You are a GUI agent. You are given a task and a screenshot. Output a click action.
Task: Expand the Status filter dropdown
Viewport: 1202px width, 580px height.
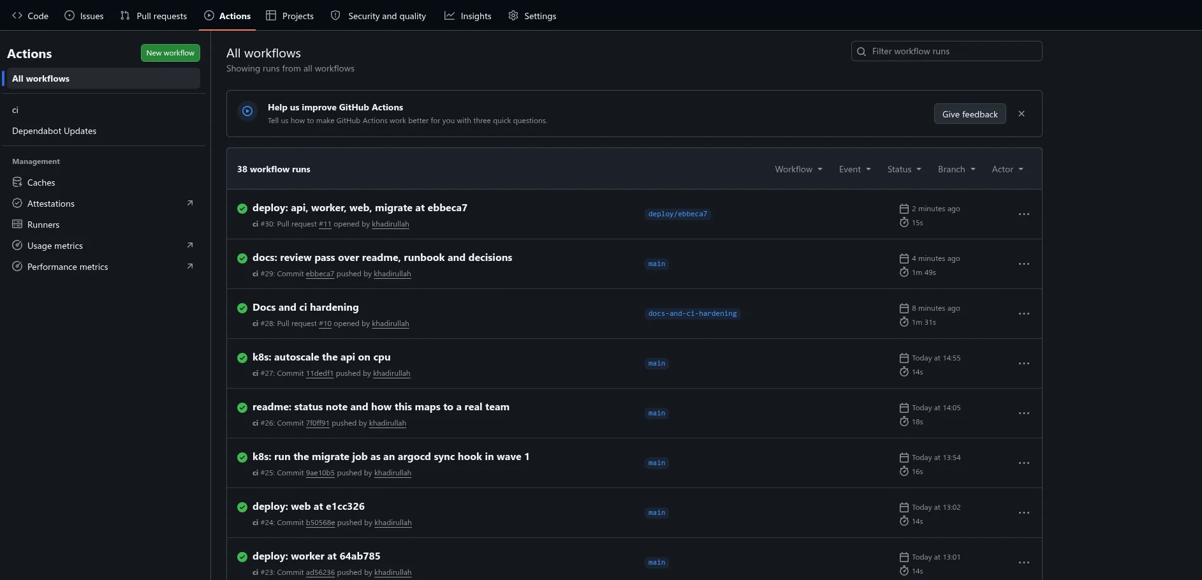904,169
